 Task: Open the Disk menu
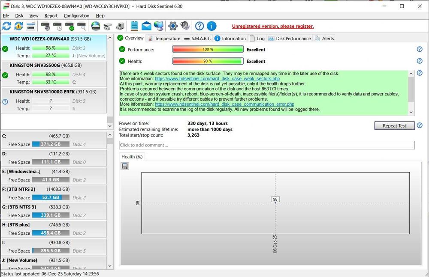(19, 15)
